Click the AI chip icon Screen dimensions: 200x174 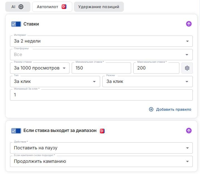click(x=21, y=7)
